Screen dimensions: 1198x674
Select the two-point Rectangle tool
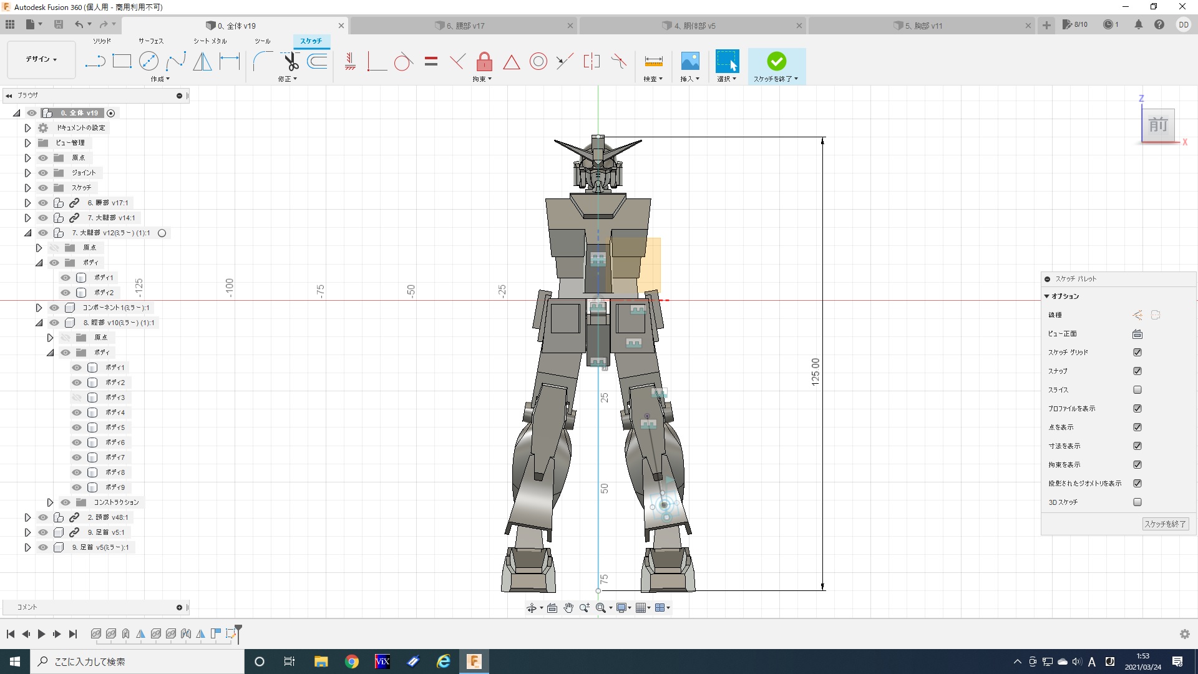pos(122,61)
